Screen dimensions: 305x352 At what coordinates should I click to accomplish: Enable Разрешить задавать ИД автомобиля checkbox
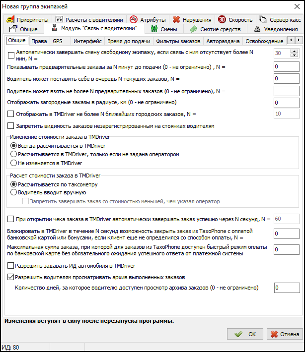10,266
